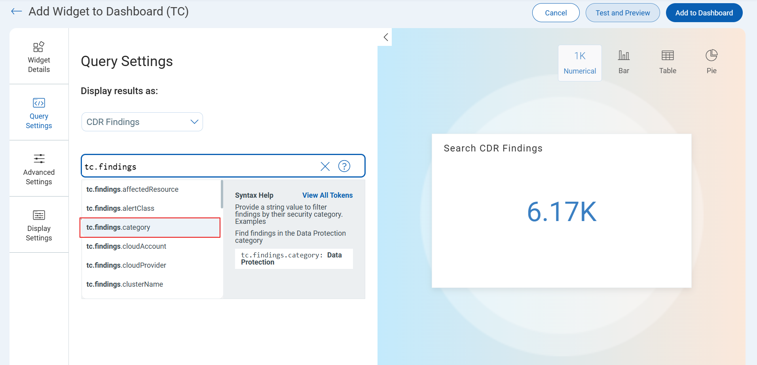Choose the Bar chart visualization

(624, 63)
